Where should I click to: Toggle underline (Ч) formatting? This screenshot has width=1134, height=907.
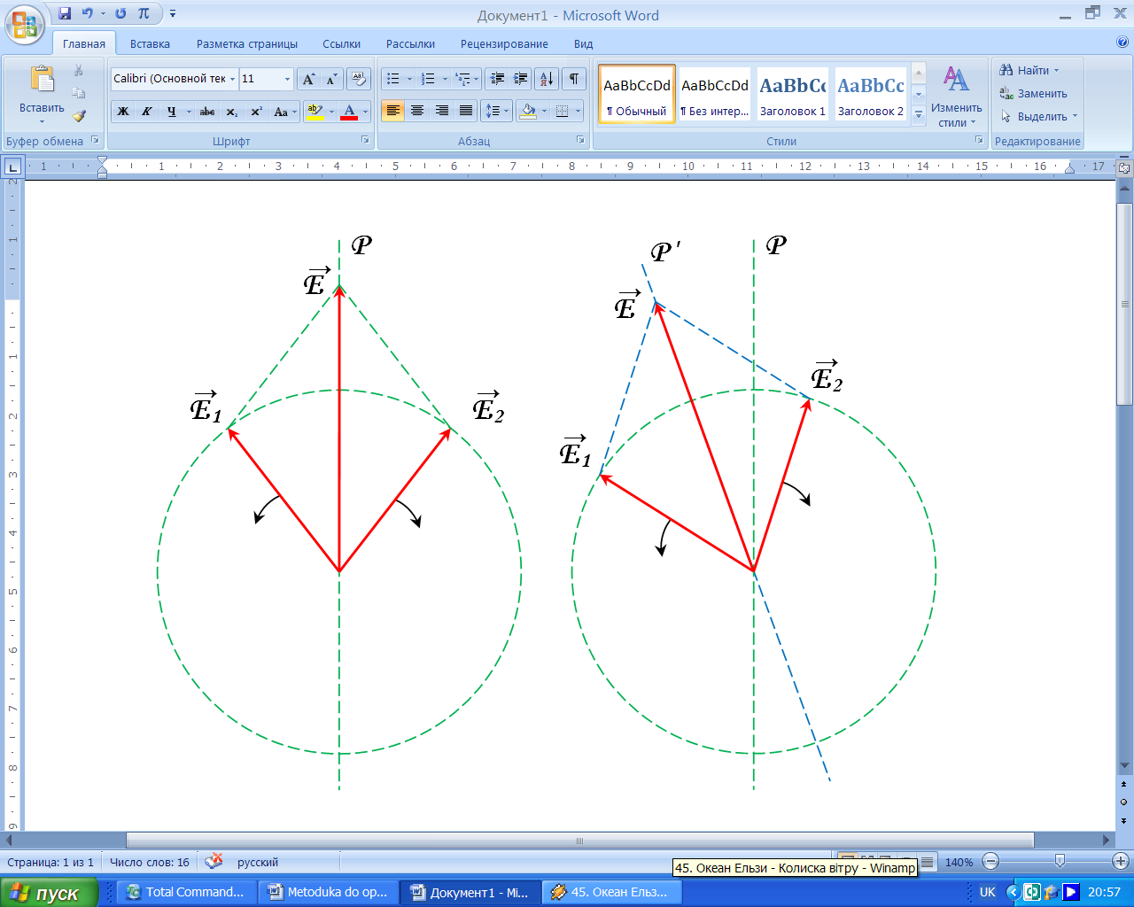point(171,112)
